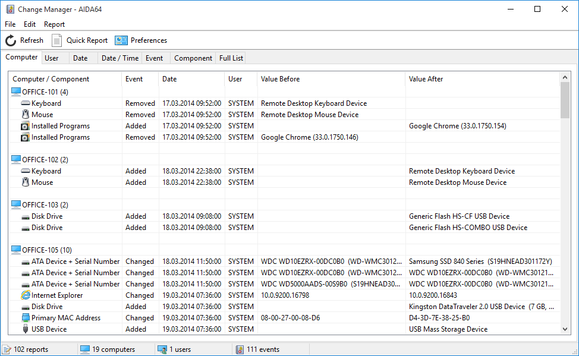Switch to the Full List tab
The height and width of the screenshot is (356, 579).
[231, 58]
